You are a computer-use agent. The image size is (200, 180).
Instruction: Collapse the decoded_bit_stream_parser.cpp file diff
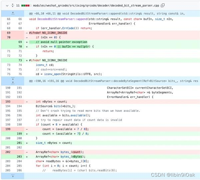(x=7, y=6)
